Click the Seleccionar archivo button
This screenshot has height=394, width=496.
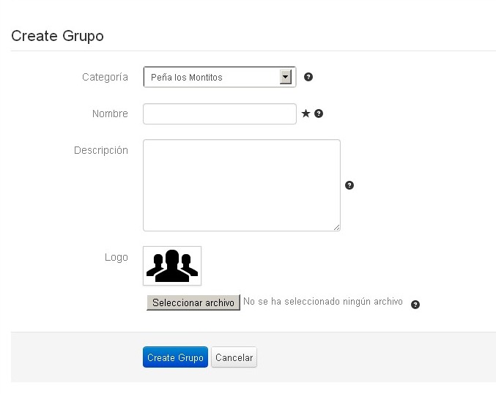[x=193, y=302]
